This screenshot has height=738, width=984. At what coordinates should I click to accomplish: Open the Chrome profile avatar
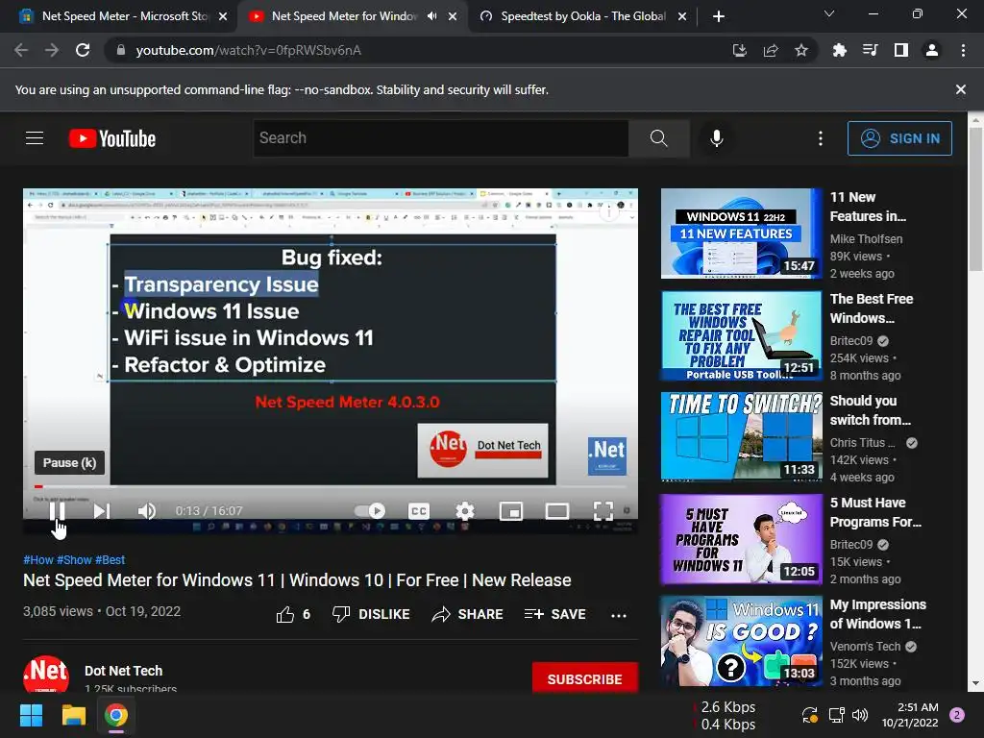point(932,50)
